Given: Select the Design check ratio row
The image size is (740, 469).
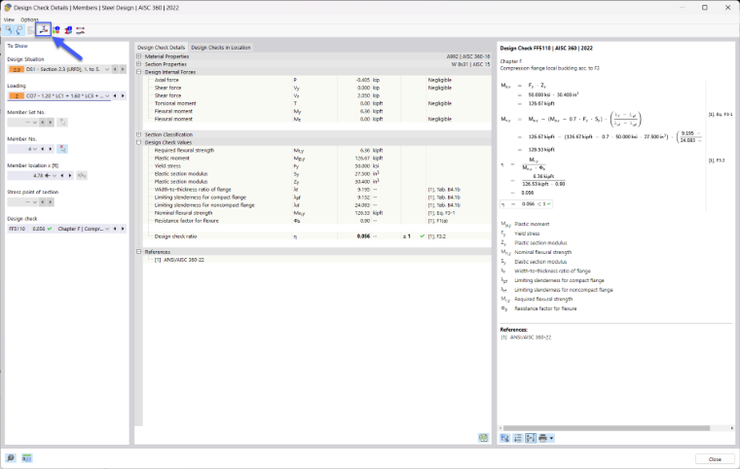Looking at the screenshot, I should tap(317, 236).
